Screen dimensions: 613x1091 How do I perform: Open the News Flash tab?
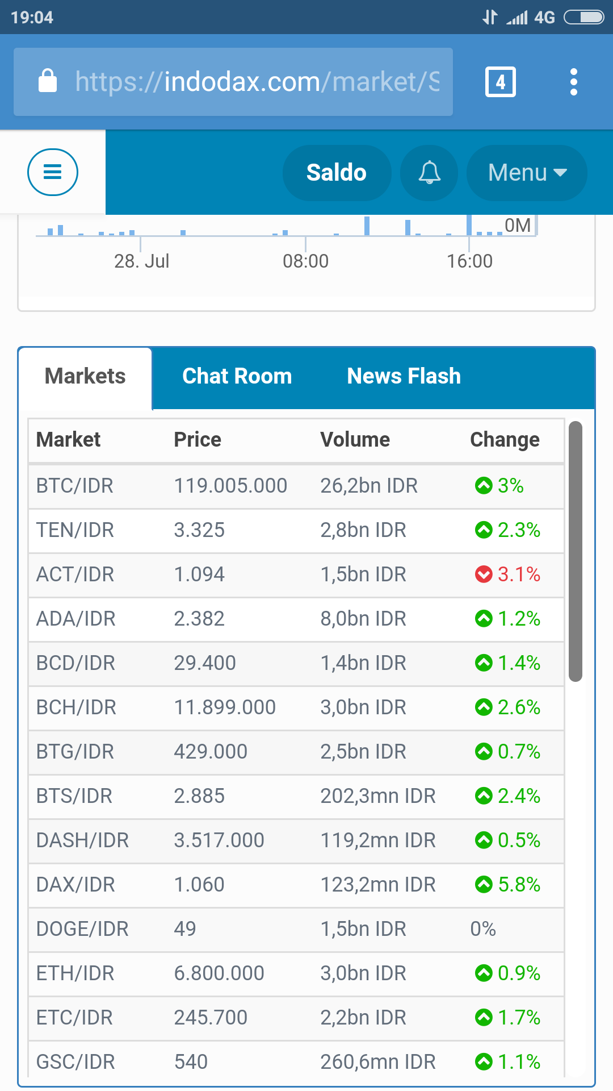coord(404,376)
